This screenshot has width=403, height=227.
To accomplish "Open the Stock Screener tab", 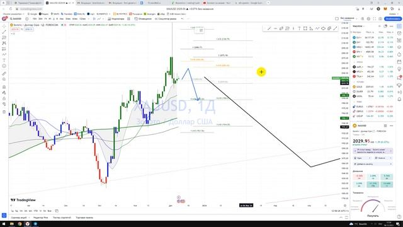I will coord(19,218).
